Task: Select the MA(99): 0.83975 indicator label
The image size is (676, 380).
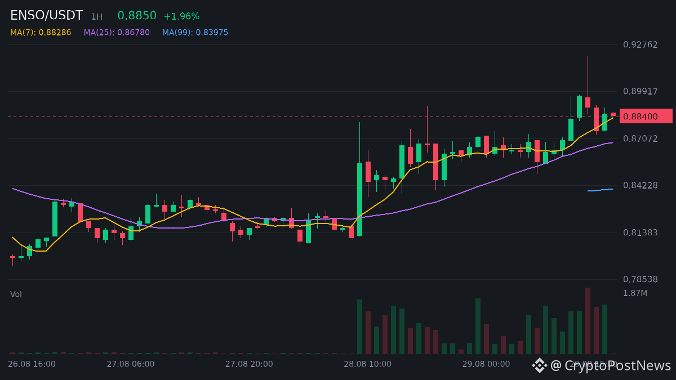Action: (195, 33)
